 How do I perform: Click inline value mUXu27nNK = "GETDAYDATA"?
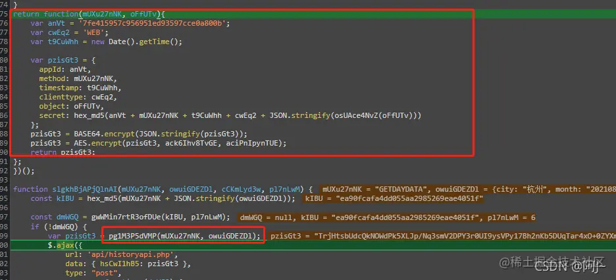[x=376, y=189]
